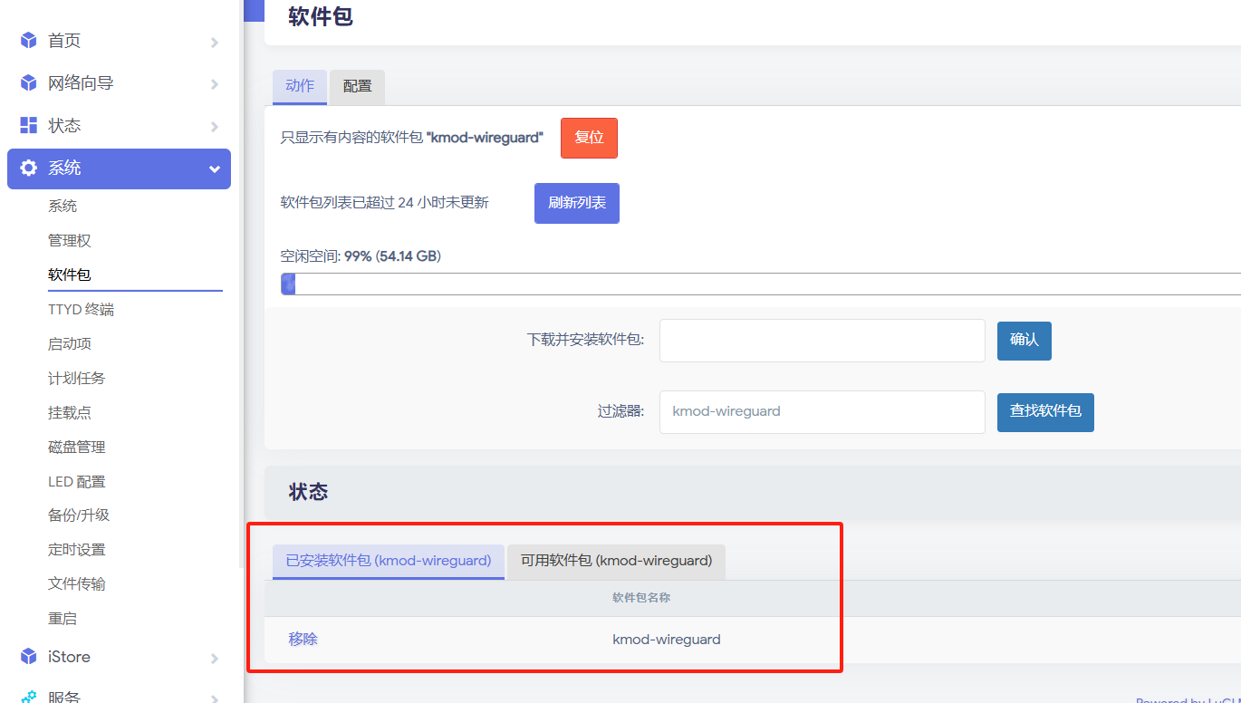Expand the 首页 menu chevron
Viewport: 1241px width, 703px height.
click(215, 42)
